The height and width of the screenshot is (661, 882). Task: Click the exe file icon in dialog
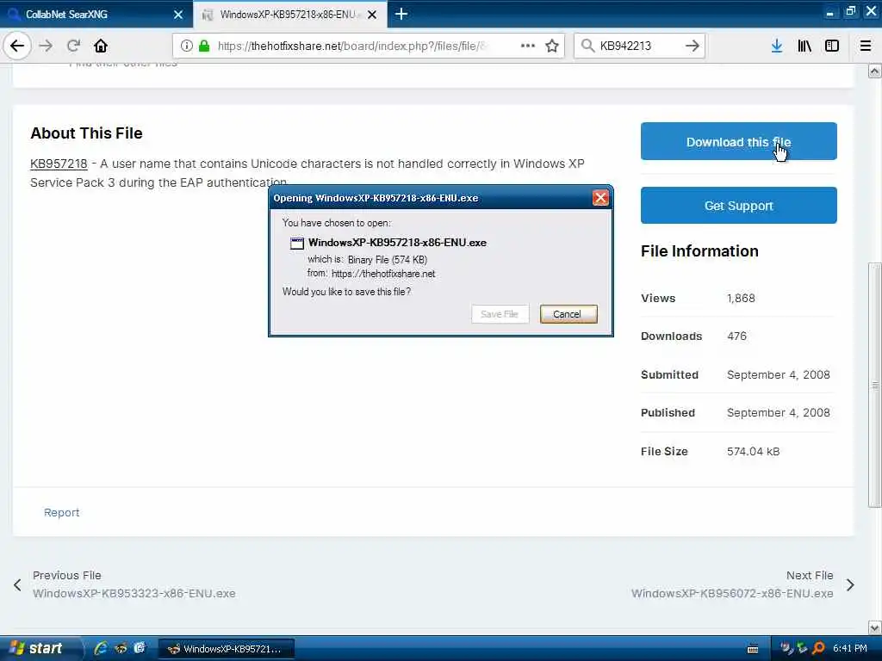(297, 244)
